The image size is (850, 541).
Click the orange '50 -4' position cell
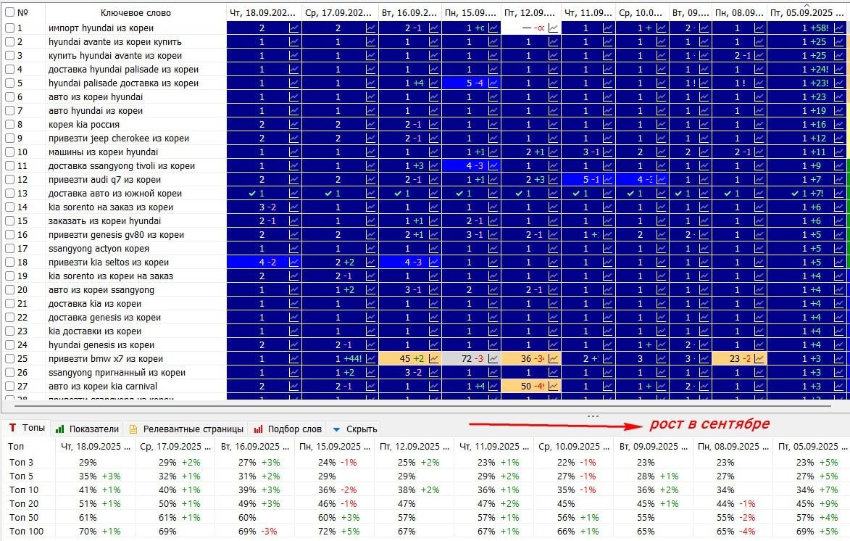point(531,387)
